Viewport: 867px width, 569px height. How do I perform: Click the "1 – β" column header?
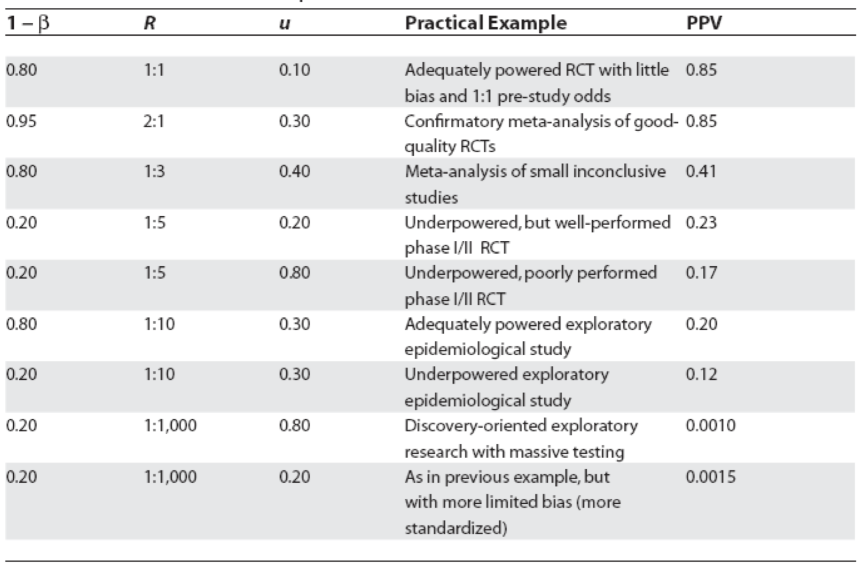click(28, 24)
